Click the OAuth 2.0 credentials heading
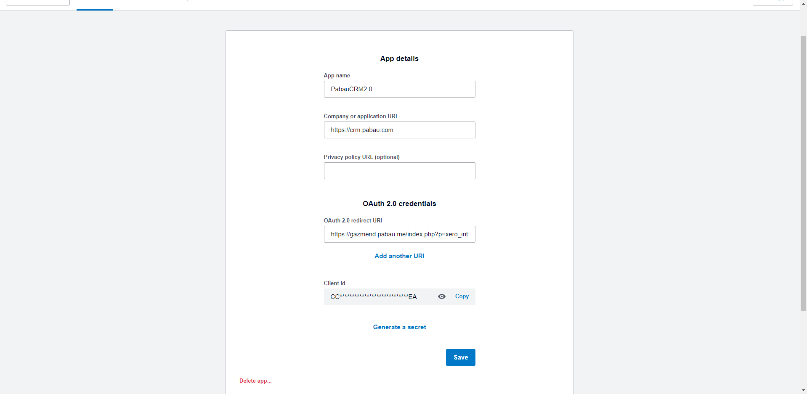The height and width of the screenshot is (394, 807). pos(399,204)
